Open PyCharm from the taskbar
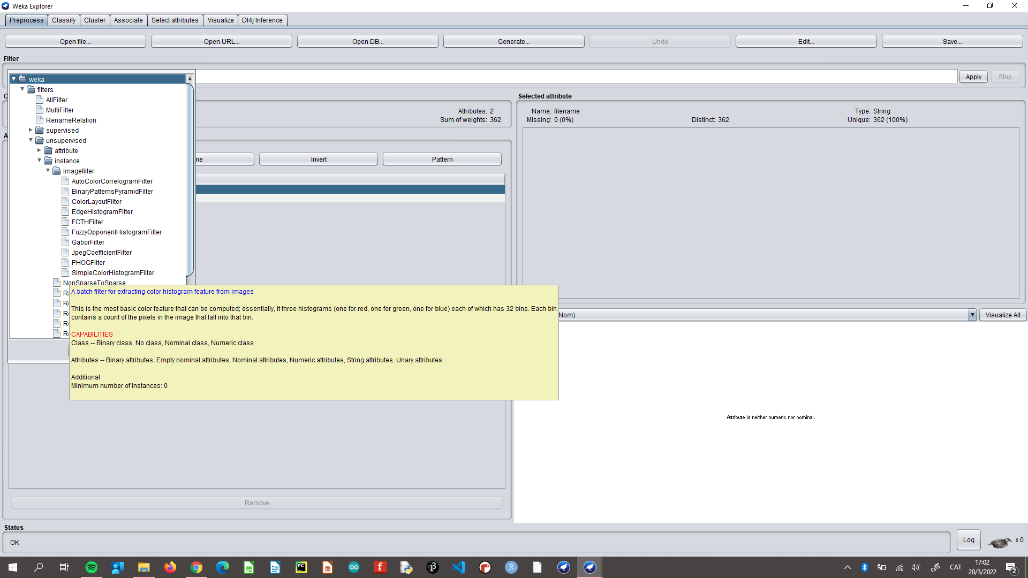Viewport: 1028px width, 578px height. coord(301,567)
